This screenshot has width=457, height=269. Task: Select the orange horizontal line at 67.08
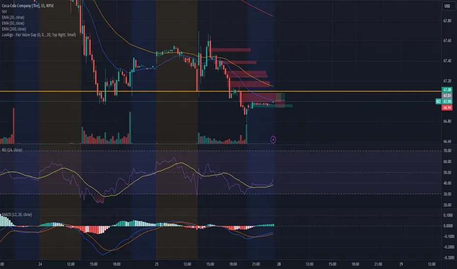point(221,91)
